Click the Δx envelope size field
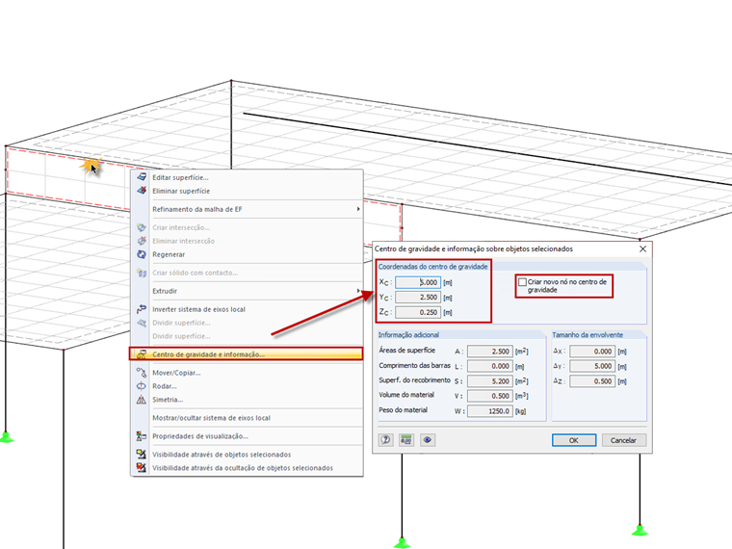732x549 pixels. pos(592,351)
